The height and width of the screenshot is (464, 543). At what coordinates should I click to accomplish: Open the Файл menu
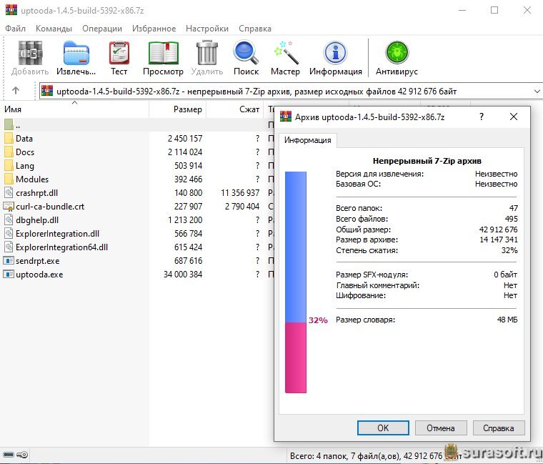tap(15, 29)
